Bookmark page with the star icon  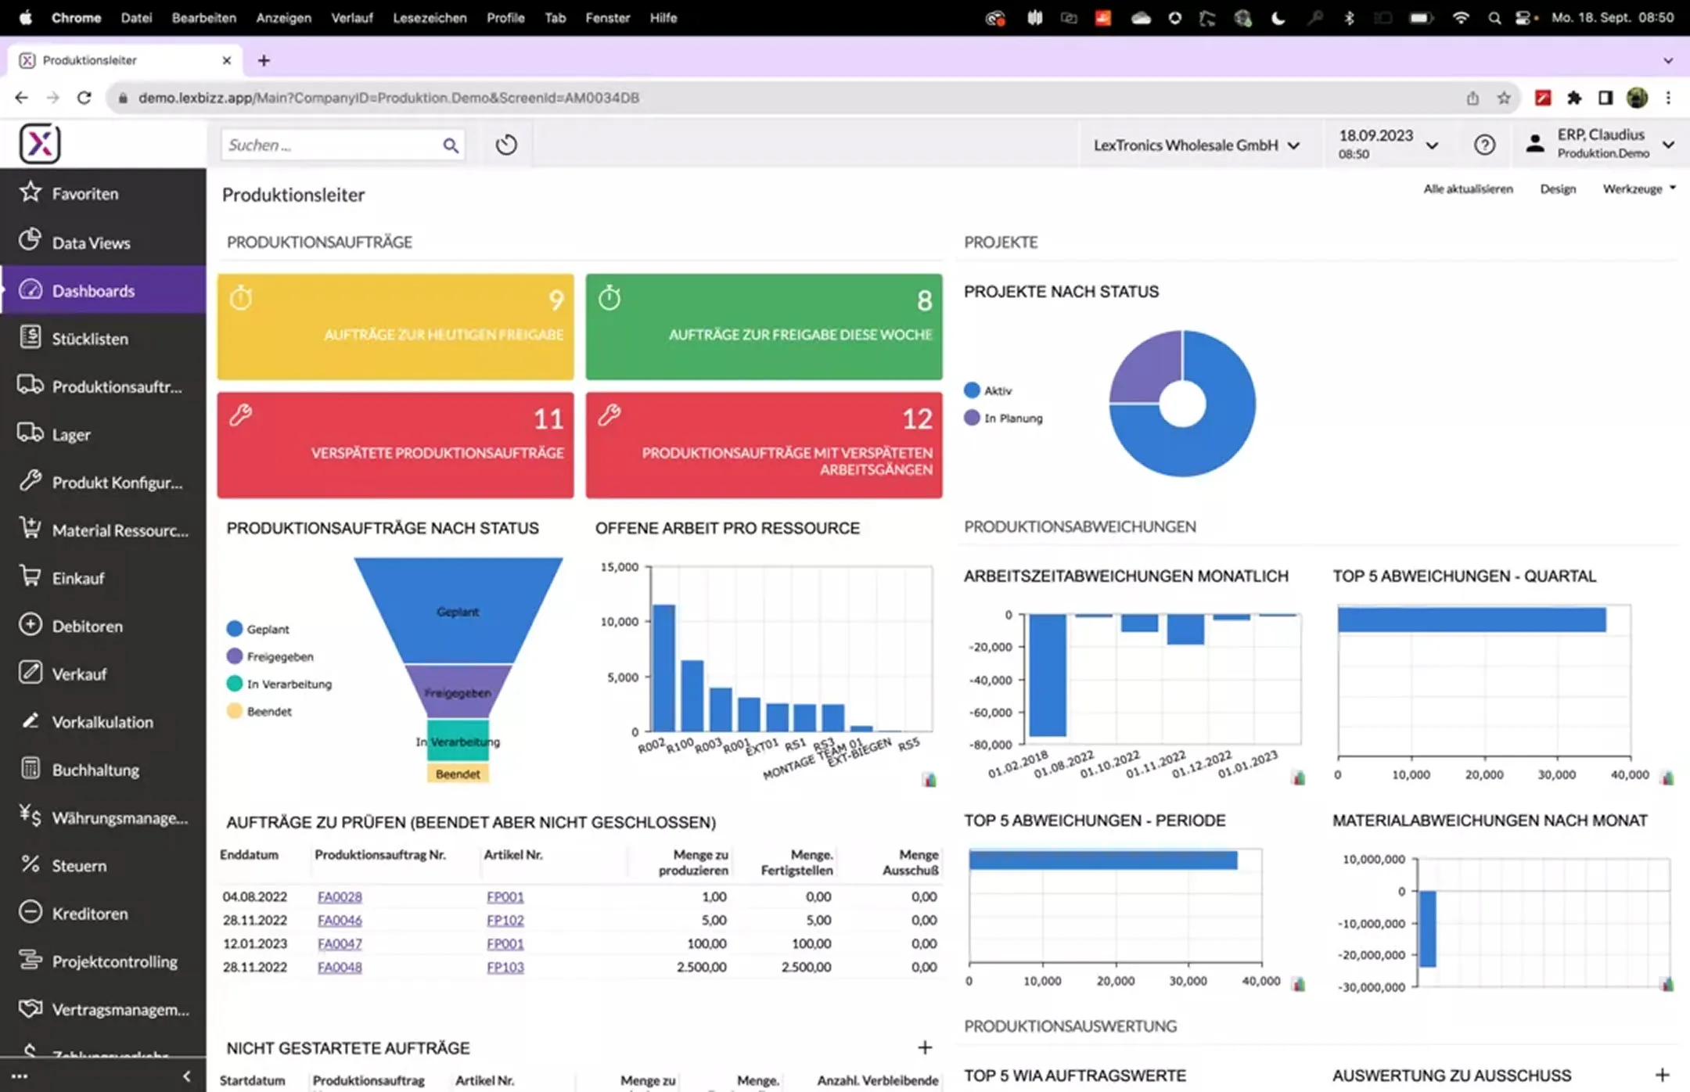(1504, 98)
